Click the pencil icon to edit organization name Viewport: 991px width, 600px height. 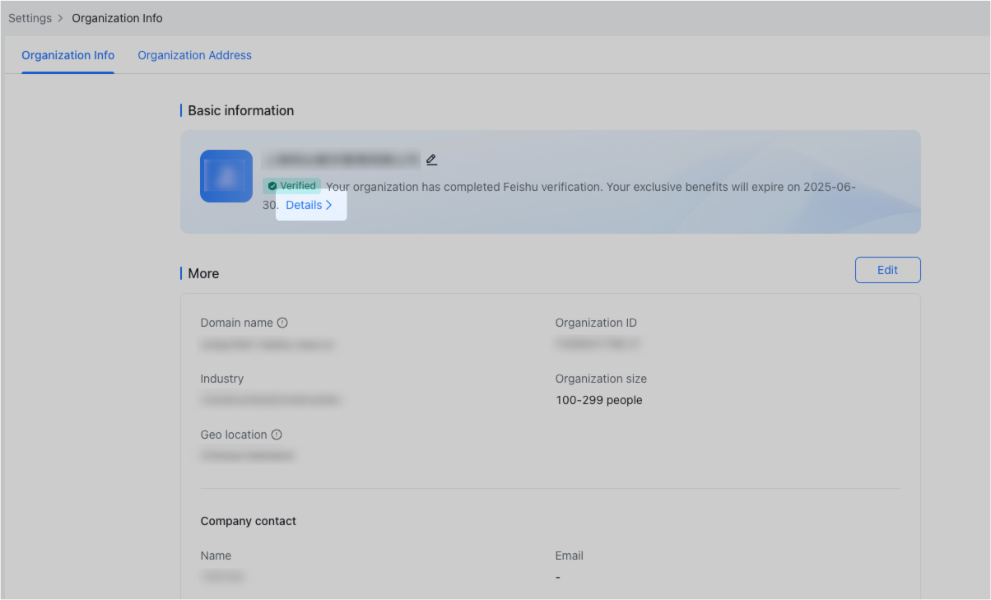point(431,159)
